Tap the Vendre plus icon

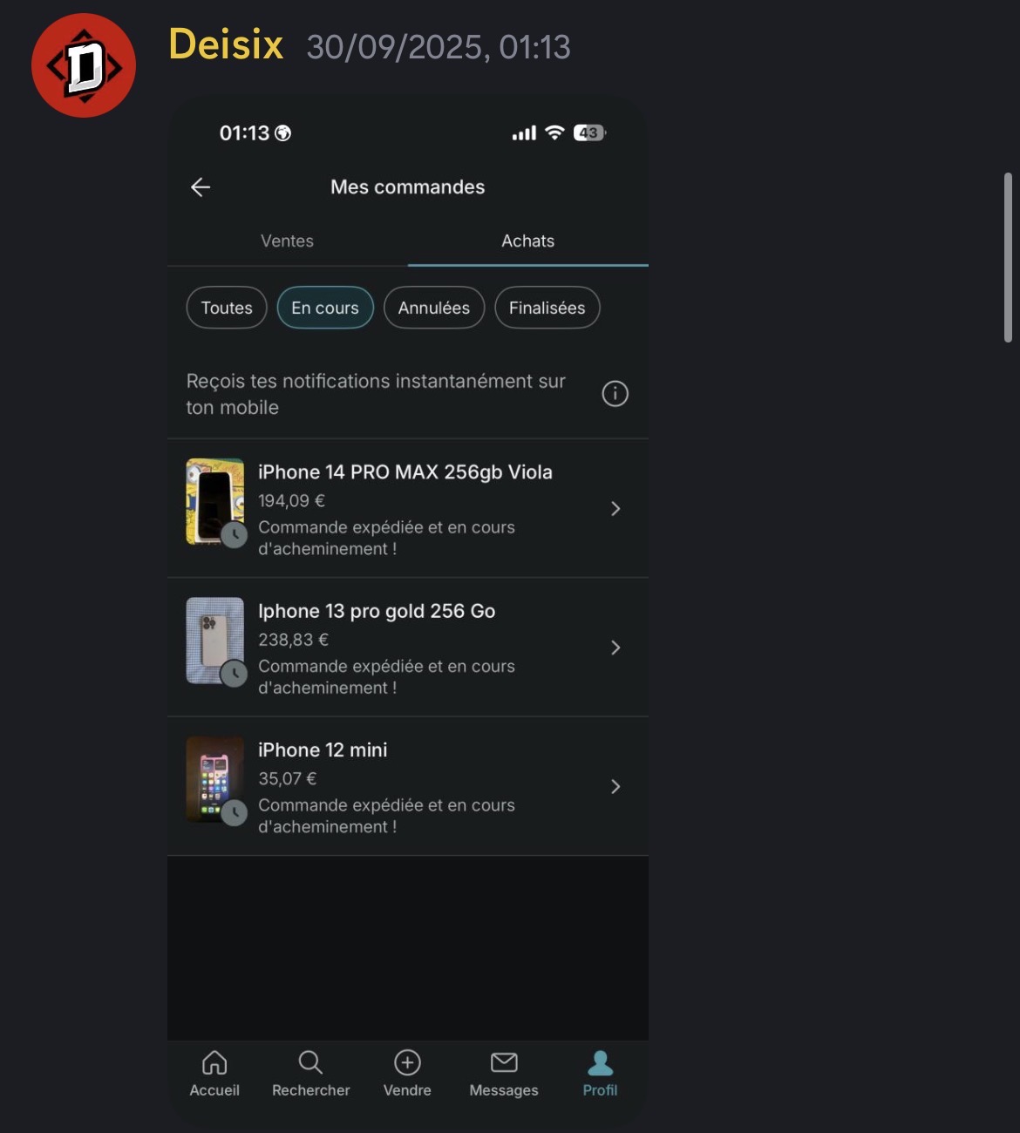[x=407, y=1062]
